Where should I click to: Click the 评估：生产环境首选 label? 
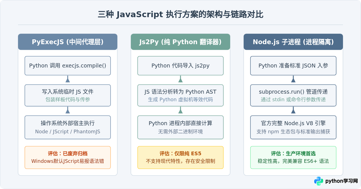pyautogui.click(x=293, y=154)
